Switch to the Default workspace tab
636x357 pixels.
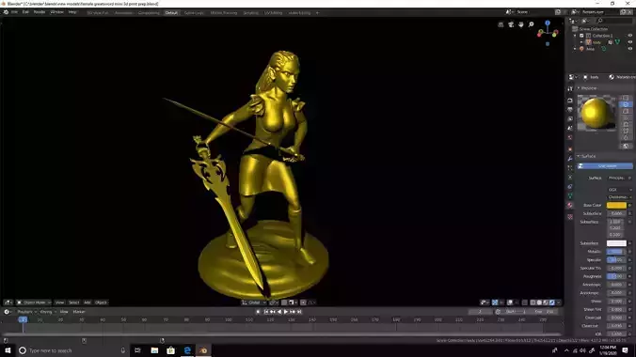(x=171, y=13)
